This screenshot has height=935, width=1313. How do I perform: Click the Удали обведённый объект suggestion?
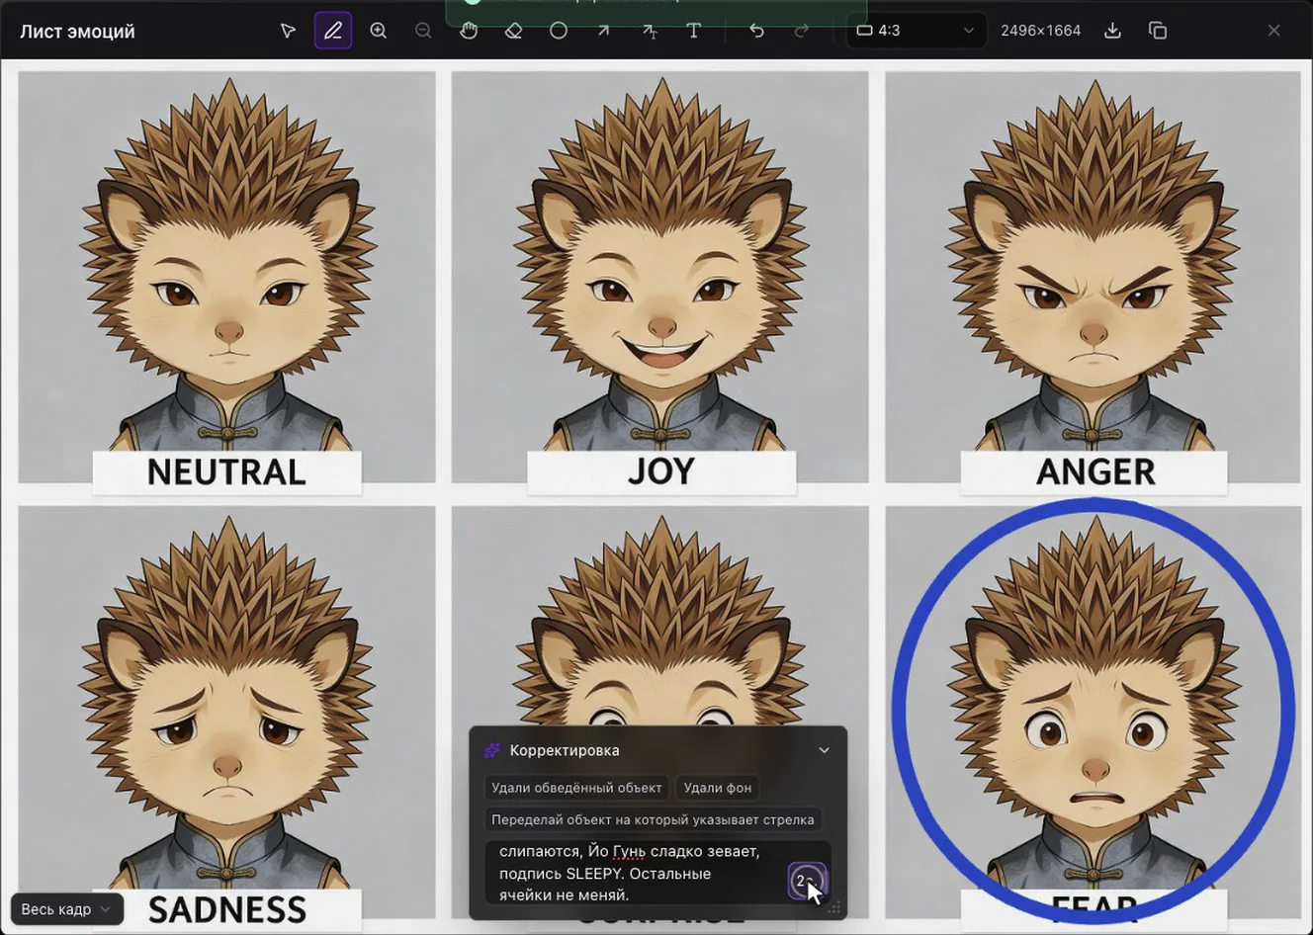pyautogui.click(x=576, y=788)
